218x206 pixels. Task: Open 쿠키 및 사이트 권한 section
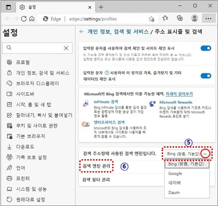point(32,126)
